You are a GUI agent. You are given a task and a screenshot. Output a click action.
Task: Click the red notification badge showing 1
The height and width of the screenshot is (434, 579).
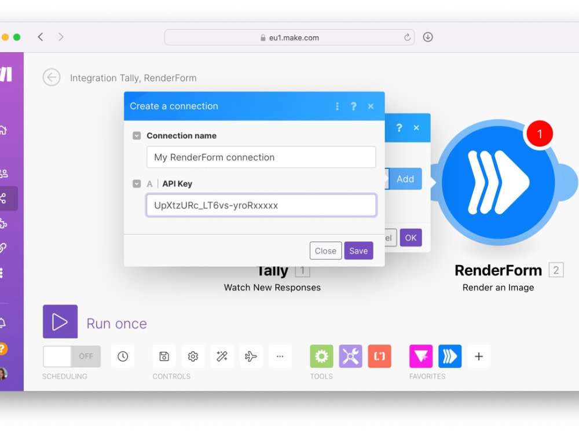(540, 133)
